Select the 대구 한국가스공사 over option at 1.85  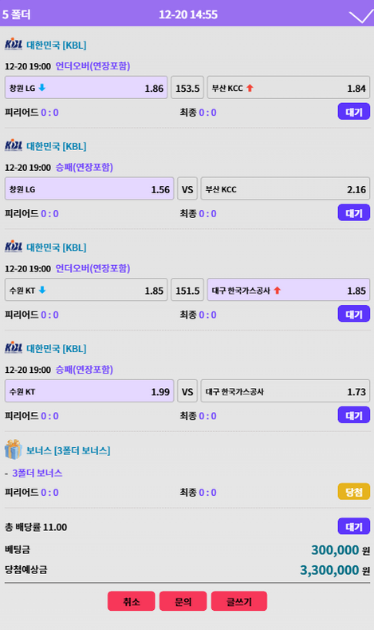pyautogui.click(x=288, y=290)
